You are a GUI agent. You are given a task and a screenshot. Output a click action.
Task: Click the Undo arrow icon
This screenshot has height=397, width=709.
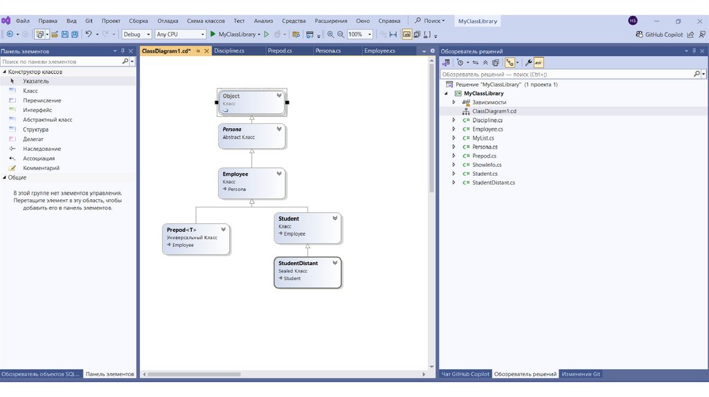(89, 34)
